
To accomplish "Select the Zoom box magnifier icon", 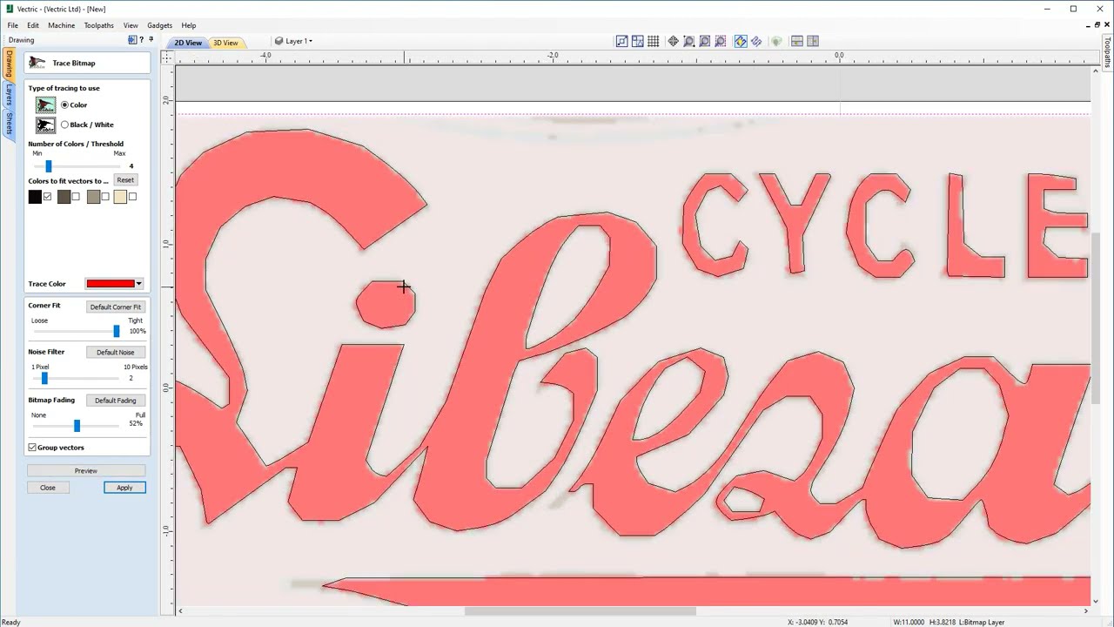I will (x=688, y=41).
